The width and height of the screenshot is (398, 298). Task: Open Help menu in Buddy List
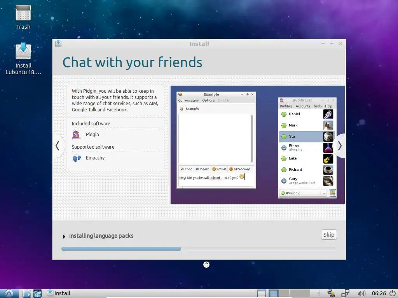[328, 106]
